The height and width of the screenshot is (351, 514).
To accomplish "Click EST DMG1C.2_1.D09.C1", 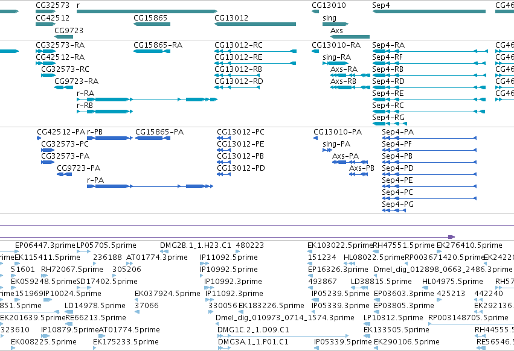I will [x=254, y=330].
